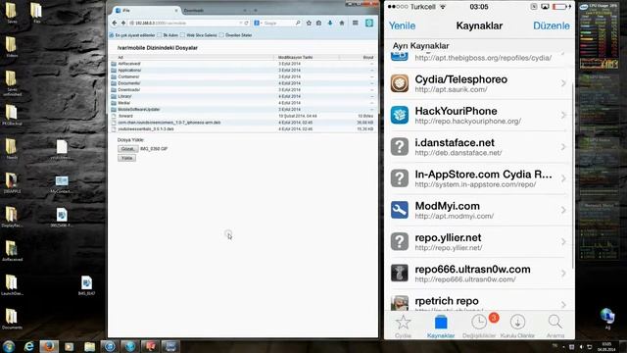Open the Containers/ folder in iFile
This screenshot has width=627, height=353.
click(128, 76)
